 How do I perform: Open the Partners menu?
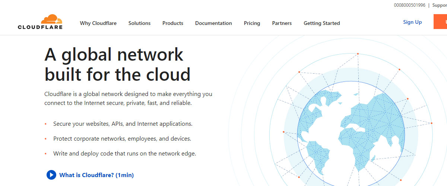click(x=282, y=23)
